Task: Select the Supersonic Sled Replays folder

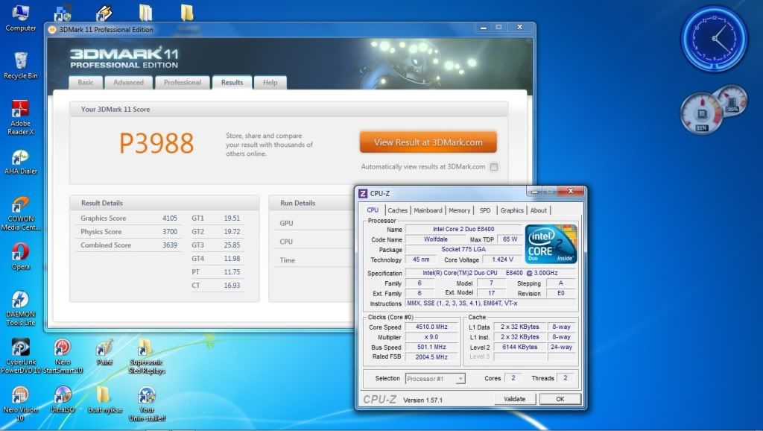Action: [x=147, y=356]
